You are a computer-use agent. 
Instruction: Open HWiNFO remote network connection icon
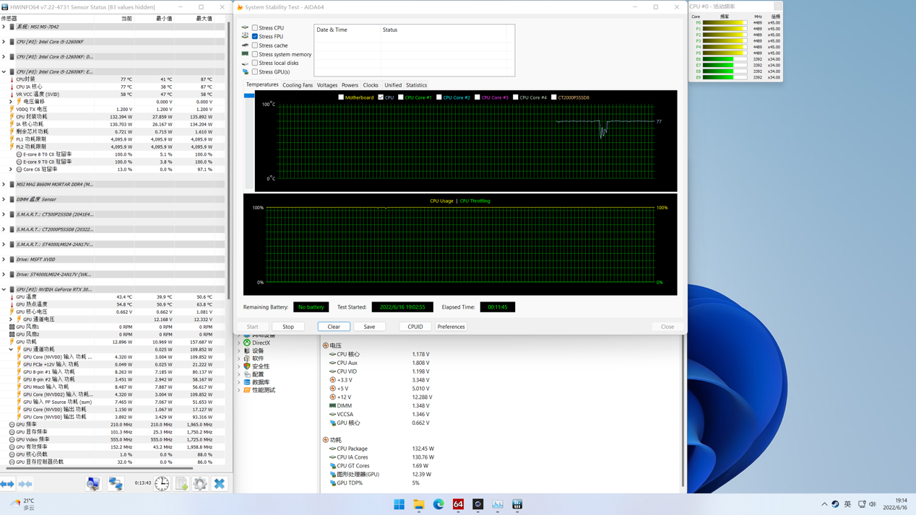coord(116,484)
